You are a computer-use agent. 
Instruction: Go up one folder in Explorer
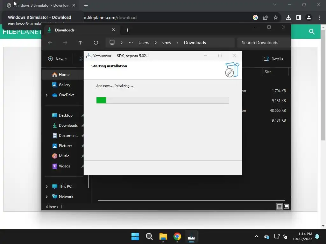(x=81, y=43)
